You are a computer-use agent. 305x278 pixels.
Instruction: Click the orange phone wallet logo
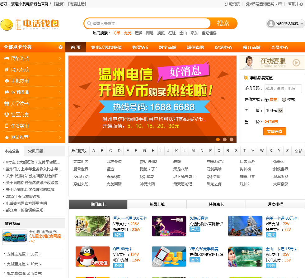(x=37, y=24)
